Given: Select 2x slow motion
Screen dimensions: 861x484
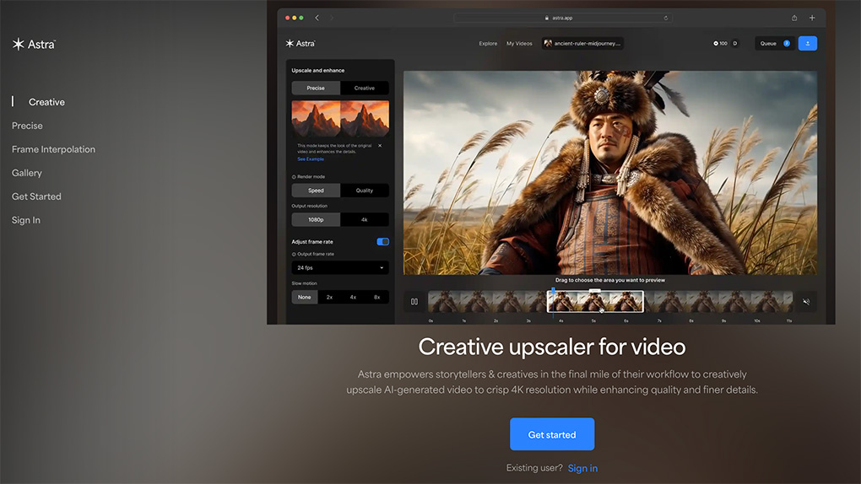Looking at the screenshot, I should pos(329,297).
